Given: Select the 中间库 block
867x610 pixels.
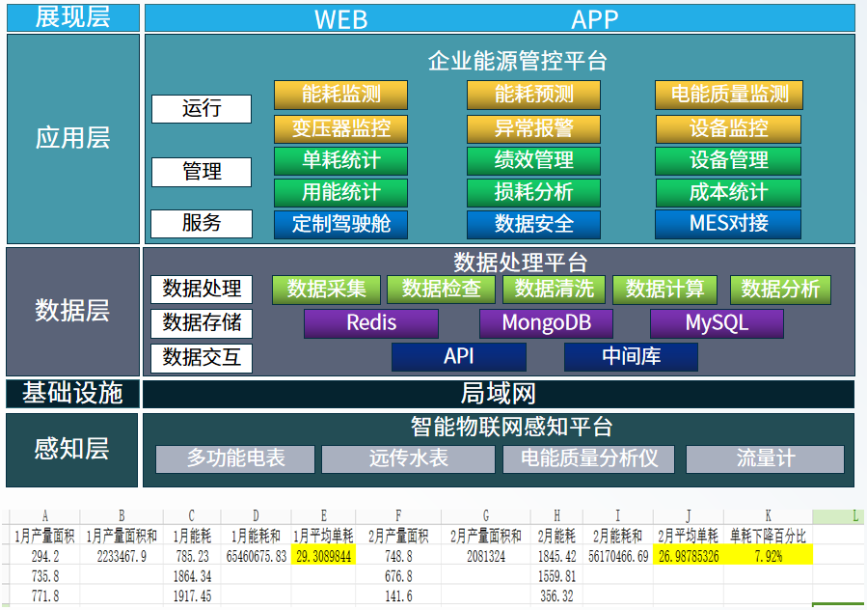Looking at the screenshot, I should (631, 357).
